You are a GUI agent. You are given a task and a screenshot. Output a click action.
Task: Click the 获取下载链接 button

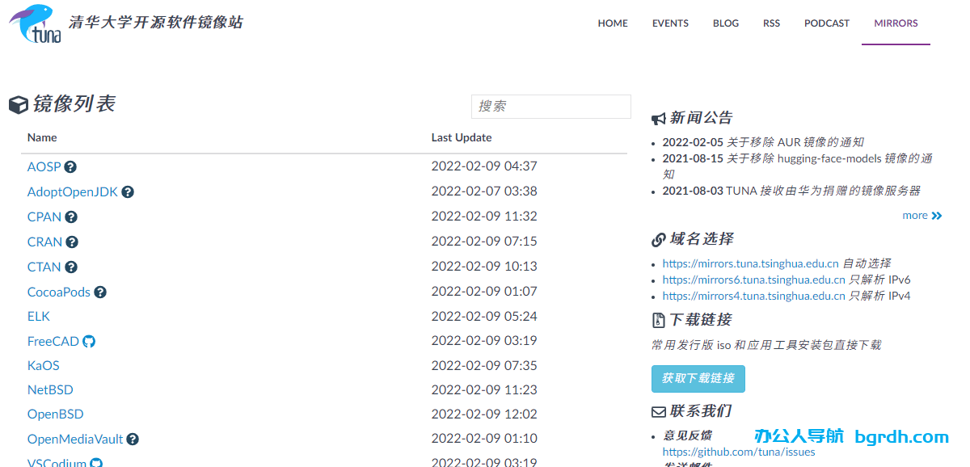(698, 378)
